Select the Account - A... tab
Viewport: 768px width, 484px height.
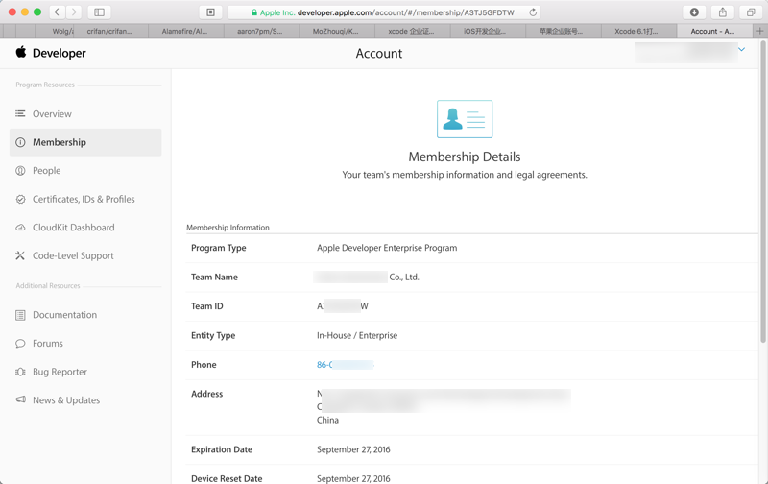tap(712, 31)
